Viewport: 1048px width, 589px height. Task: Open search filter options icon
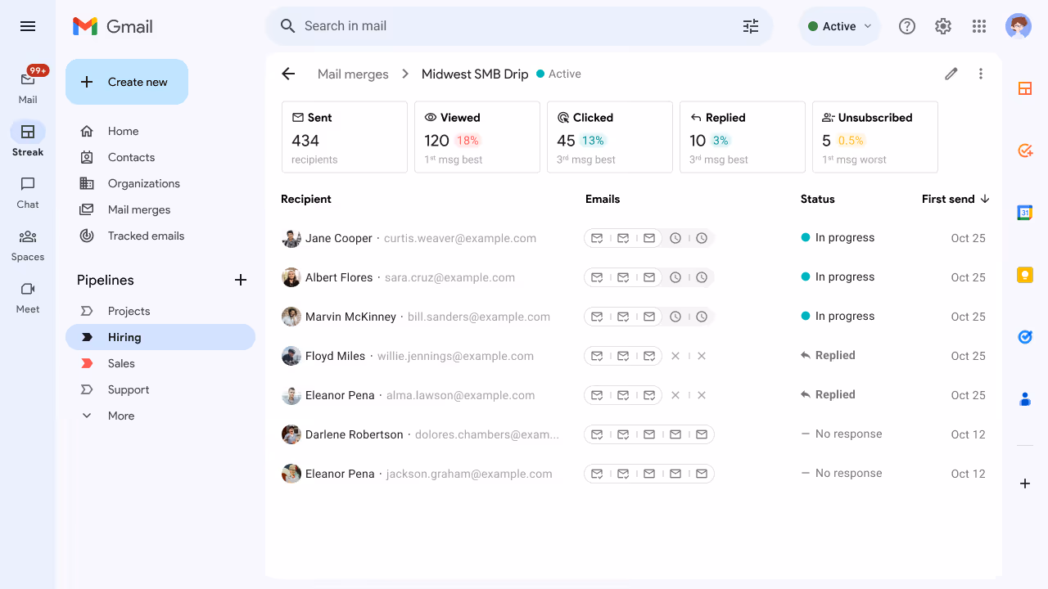(x=751, y=26)
